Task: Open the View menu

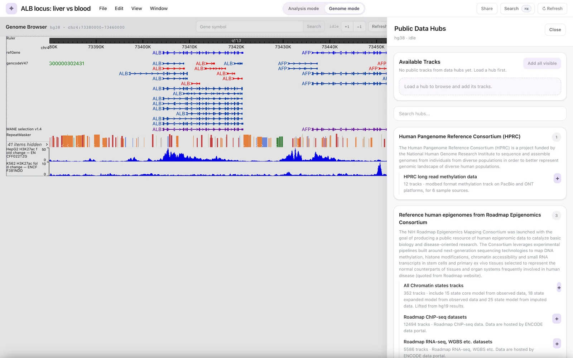Action: (136, 8)
